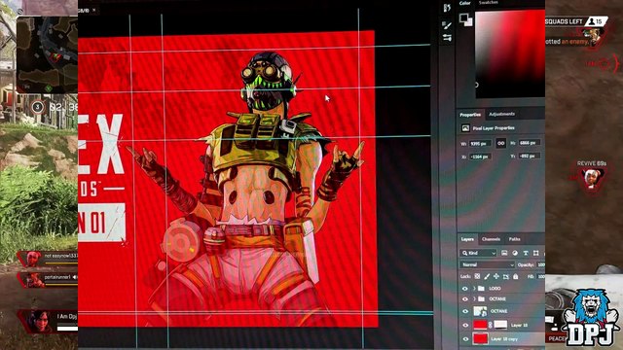Click the OCTANE group folder icon
The height and width of the screenshot is (350, 623).
point(481,298)
